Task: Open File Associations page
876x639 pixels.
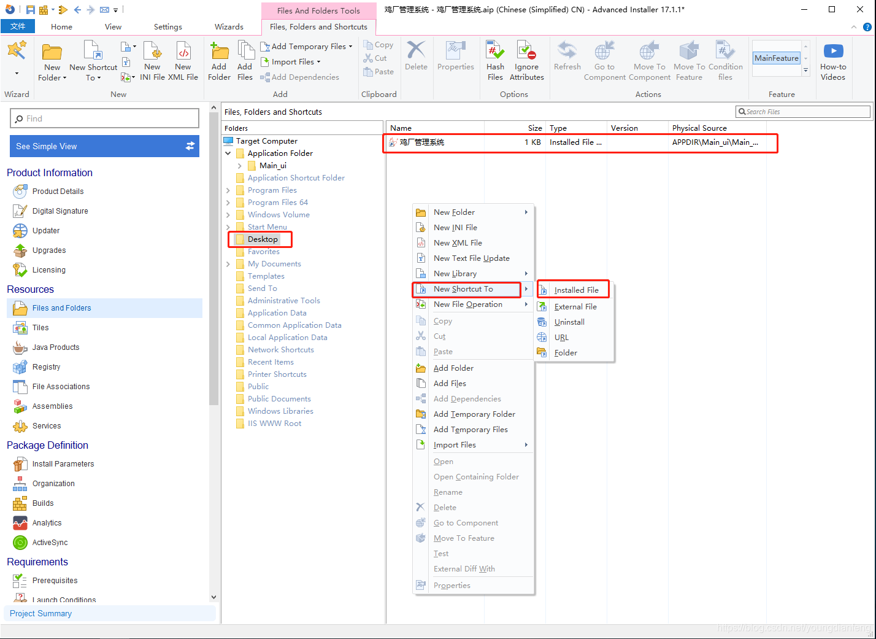Action: (61, 387)
